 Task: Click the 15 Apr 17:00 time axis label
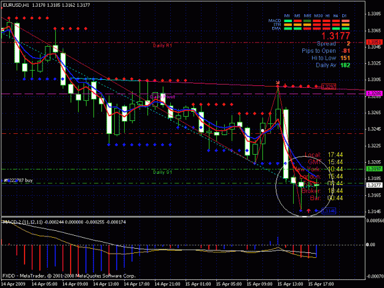point(321,284)
